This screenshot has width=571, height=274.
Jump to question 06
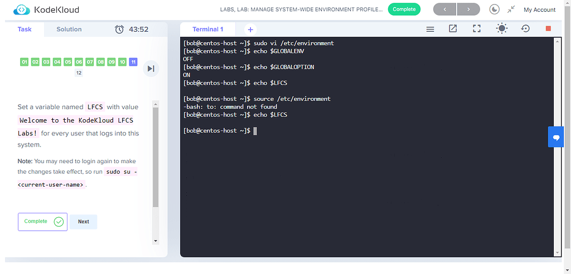click(x=79, y=62)
